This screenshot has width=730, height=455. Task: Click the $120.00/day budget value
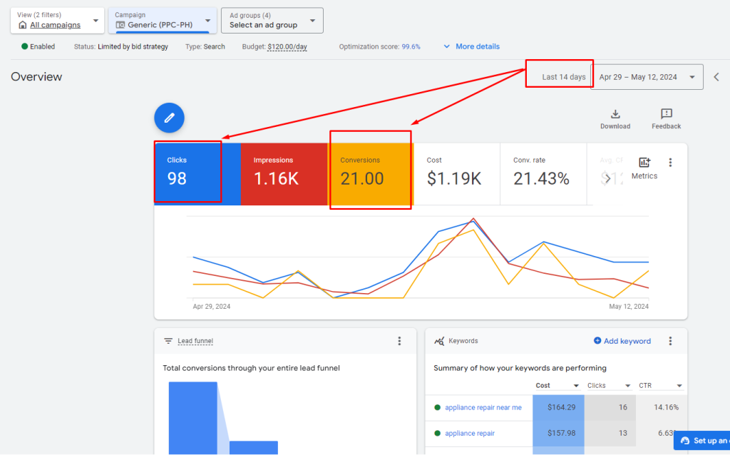pos(287,47)
